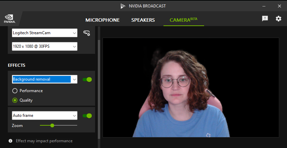The height and width of the screenshot is (148, 287).
Task: Open the Auto frame effect dropdown
Action: click(x=45, y=115)
